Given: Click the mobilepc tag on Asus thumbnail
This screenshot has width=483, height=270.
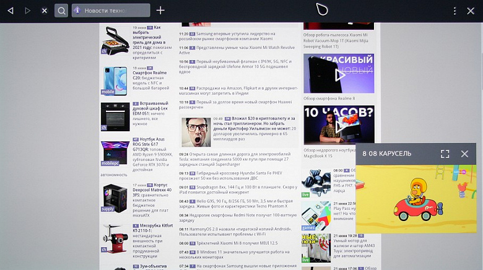Looking at the screenshot, I should click(x=110, y=163).
